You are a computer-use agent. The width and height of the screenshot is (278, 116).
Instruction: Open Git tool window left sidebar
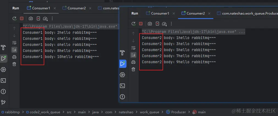(x=3, y=103)
